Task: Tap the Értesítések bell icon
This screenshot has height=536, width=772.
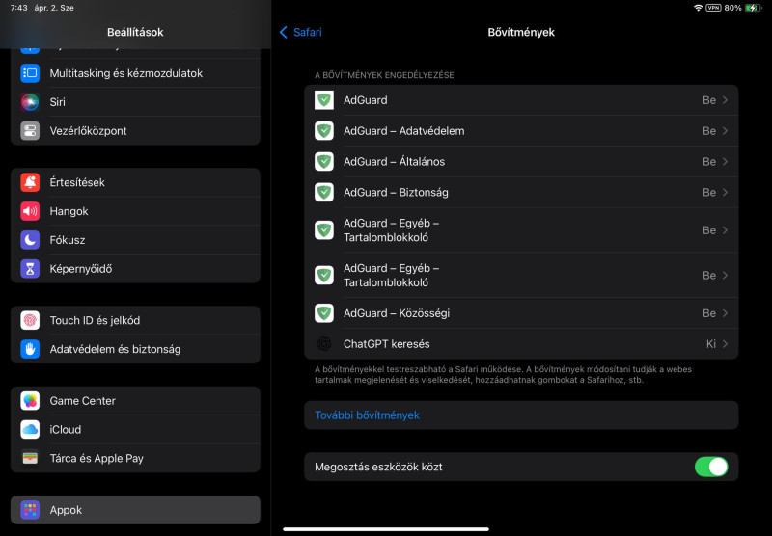Action: pyautogui.click(x=30, y=182)
